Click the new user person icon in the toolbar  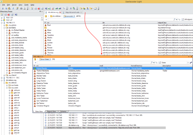click(87, 8)
